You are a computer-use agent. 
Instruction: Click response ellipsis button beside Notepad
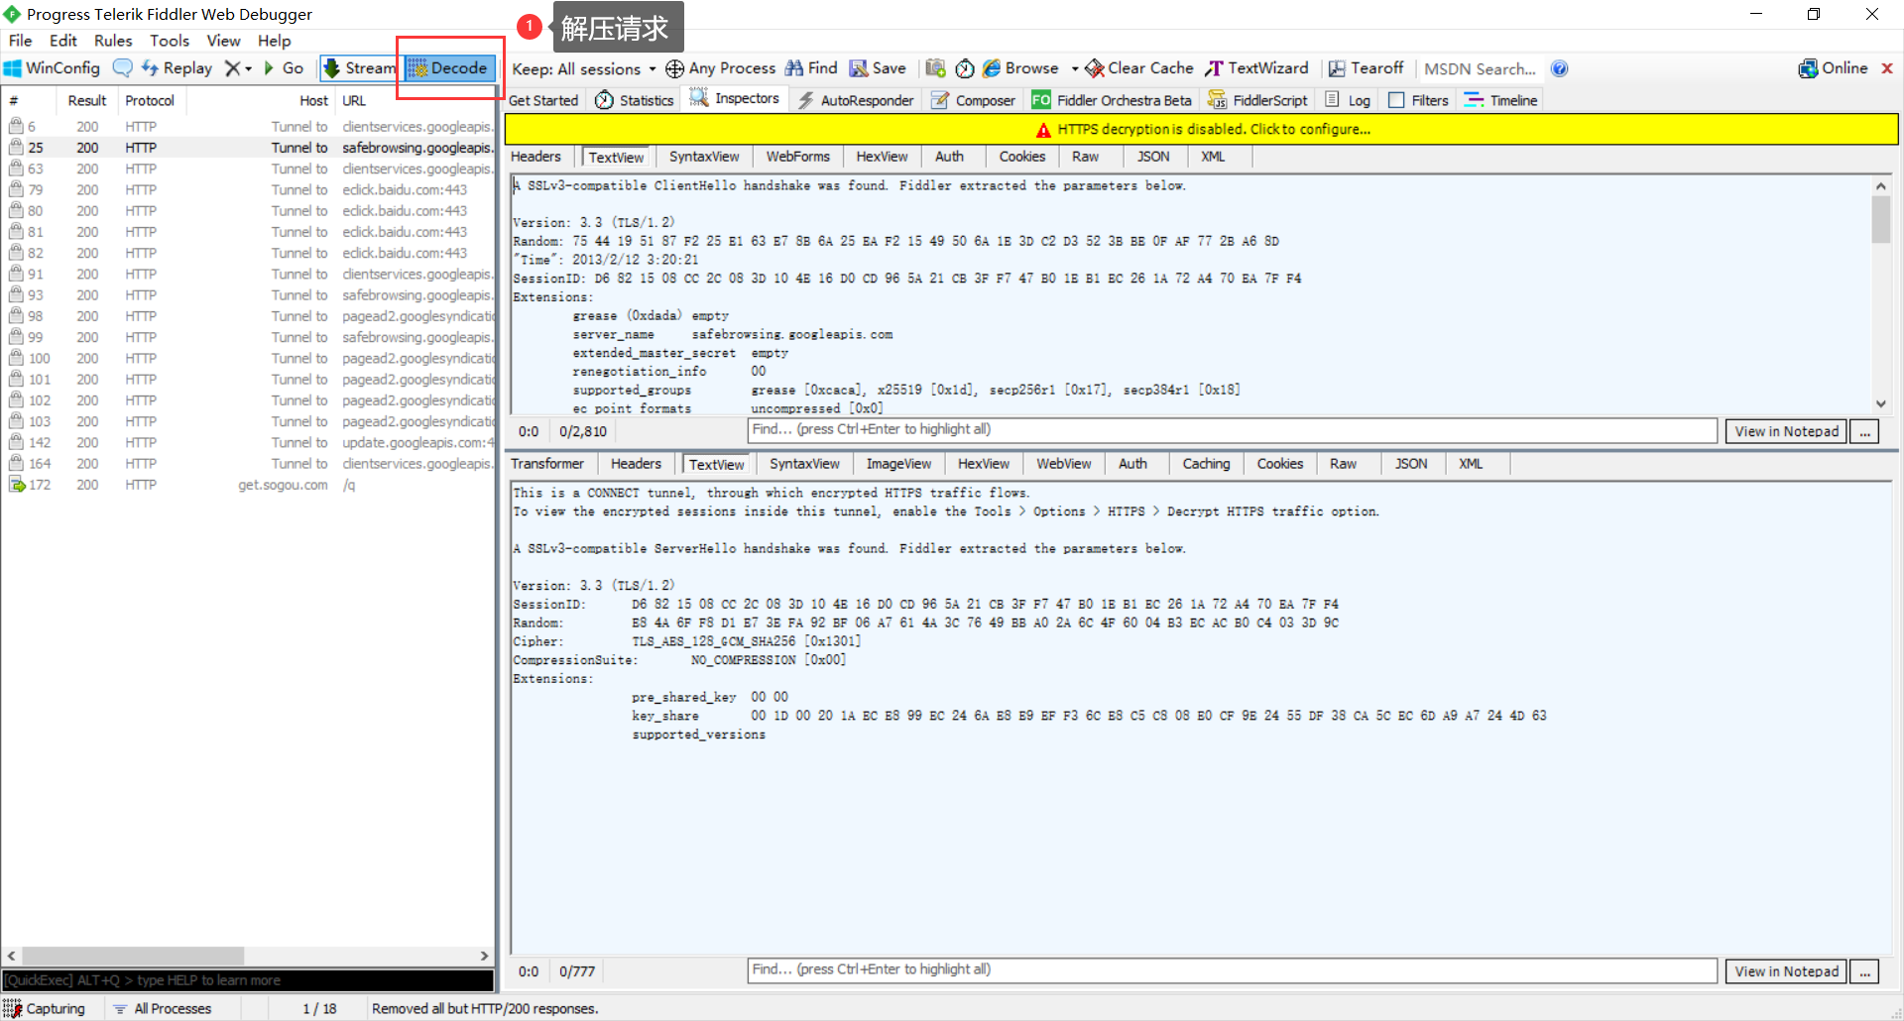(x=1864, y=971)
